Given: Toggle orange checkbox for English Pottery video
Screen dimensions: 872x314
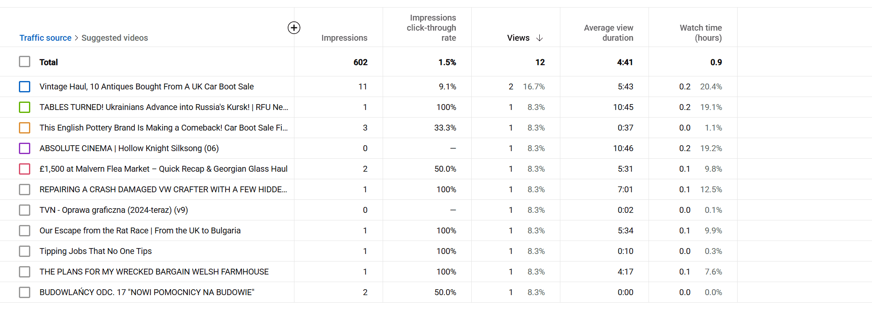Looking at the screenshot, I should [25, 128].
